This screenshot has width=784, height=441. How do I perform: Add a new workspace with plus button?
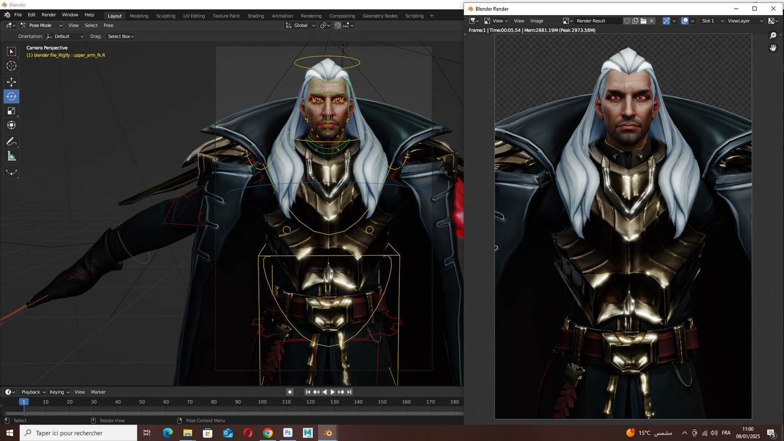click(432, 16)
